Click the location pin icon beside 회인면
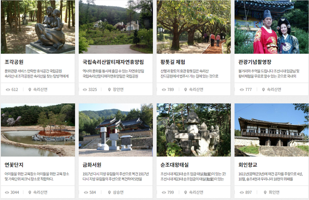 tap(265, 192)
